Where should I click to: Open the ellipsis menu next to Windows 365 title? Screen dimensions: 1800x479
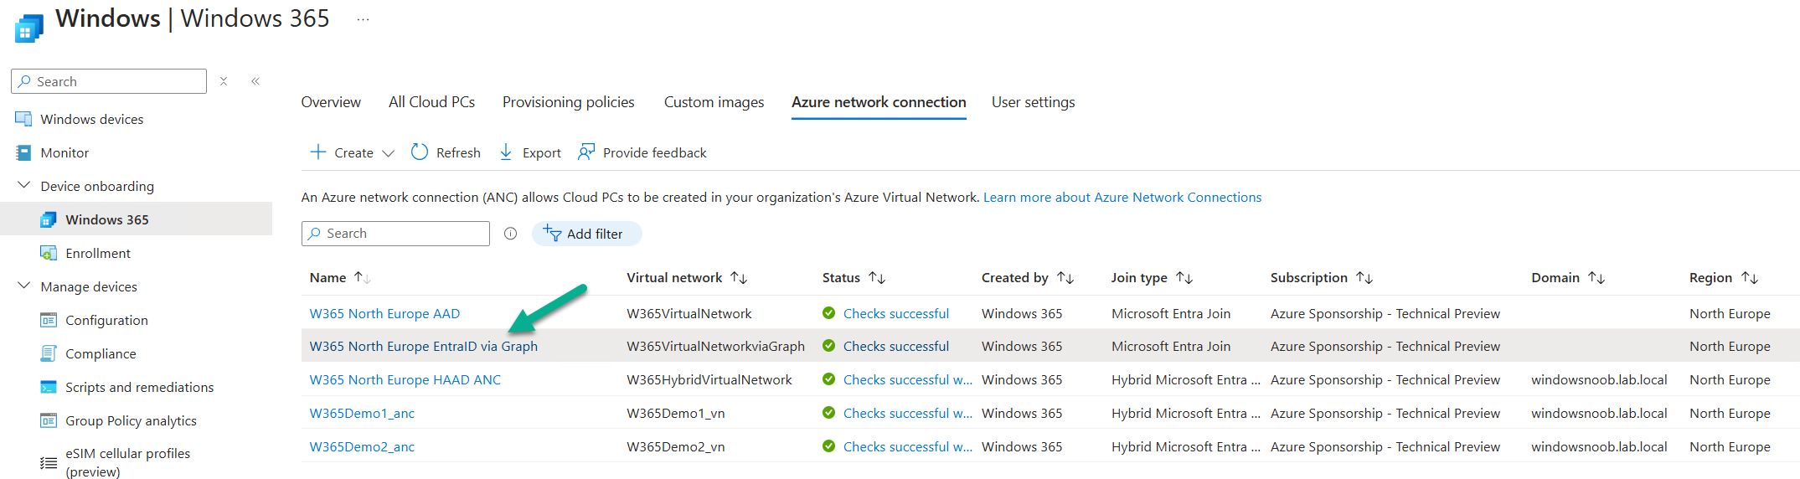(x=363, y=19)
